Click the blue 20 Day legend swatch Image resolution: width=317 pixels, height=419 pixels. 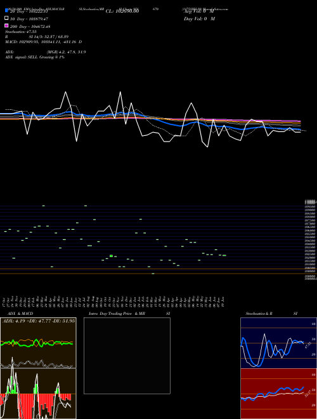6,11
